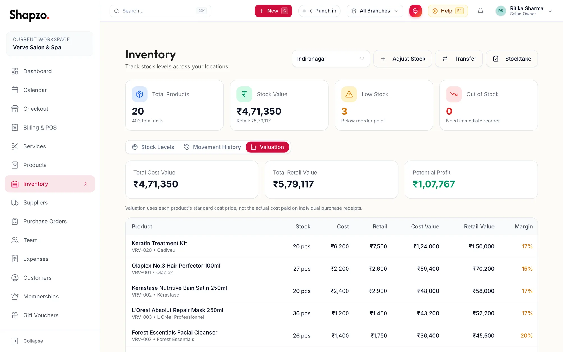This screenshot has height=352, width=563.
Task: Switch to Stock Levels tab
Action: click(153, 147)
